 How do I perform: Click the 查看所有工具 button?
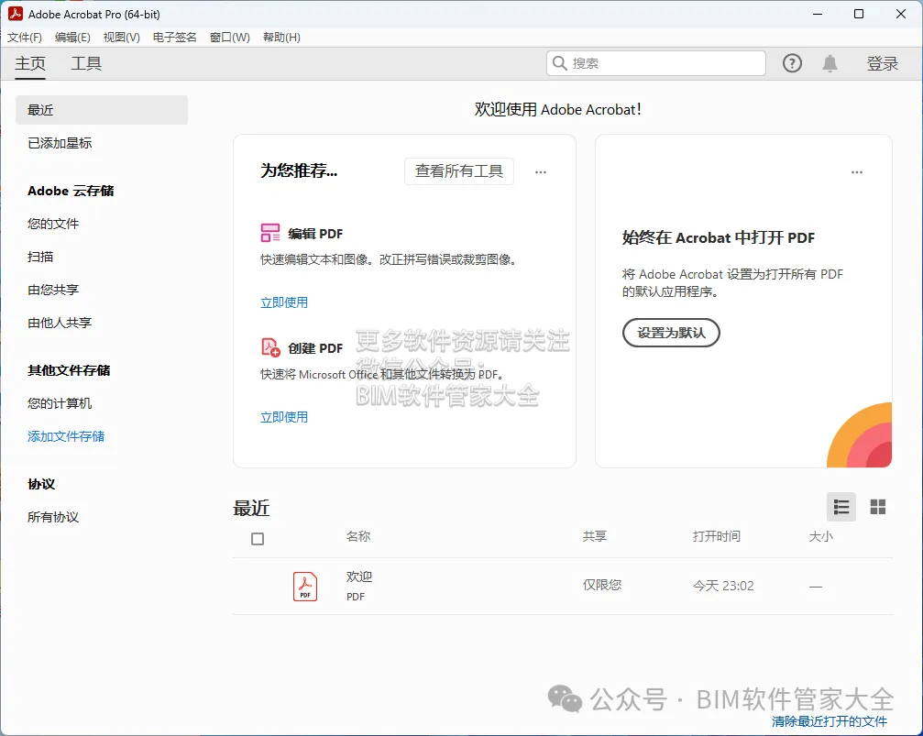(x=458, y=170)
